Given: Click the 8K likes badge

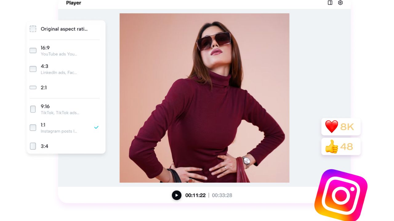Looking at the screenshot, I should point(341,126).
